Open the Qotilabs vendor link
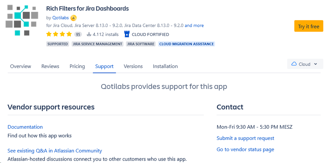 click(x=60, y=18)
